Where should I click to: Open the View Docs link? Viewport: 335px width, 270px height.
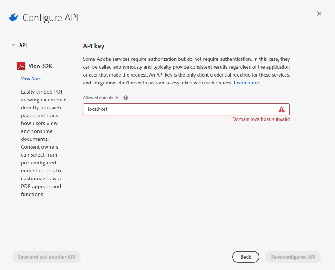coord(31,79)
